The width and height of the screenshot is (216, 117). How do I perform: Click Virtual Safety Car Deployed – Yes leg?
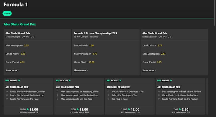click(127, 91)
